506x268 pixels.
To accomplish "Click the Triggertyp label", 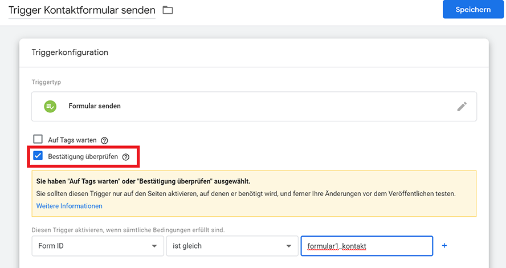I will pos(46,82).
